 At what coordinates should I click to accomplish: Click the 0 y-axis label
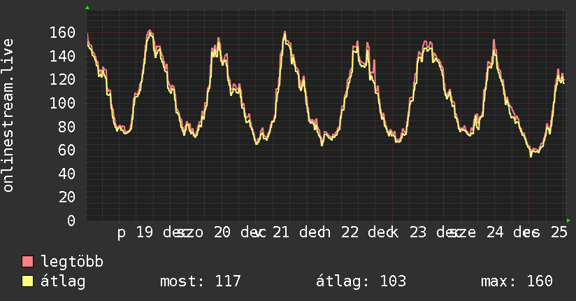coord(71,220)
